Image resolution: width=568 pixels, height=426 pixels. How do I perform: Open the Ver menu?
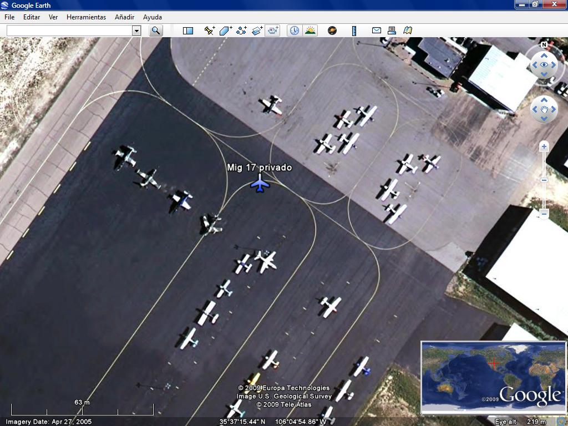(x=53, y=17)
